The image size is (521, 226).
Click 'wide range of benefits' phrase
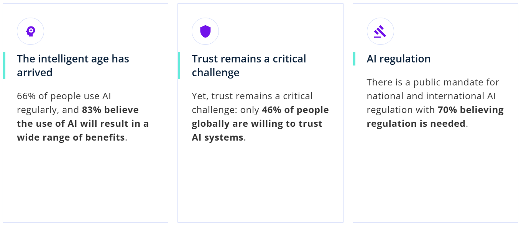(x=71, y=138)
